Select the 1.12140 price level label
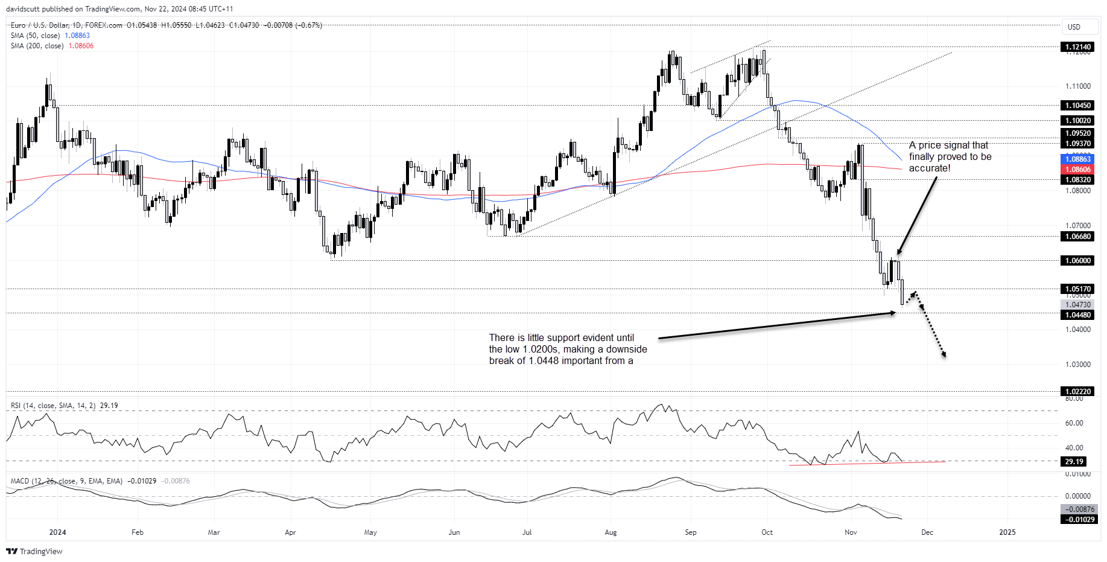The width and height of the screenshot is (1107, 562). click(x=1078, y=47)
